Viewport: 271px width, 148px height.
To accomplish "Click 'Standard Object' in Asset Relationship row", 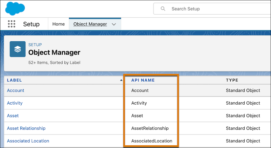I will pos(243,128).
